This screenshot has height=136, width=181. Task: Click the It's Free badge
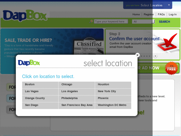tap(172, 68)
